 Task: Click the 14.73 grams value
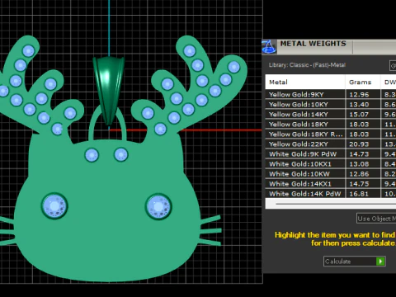pos(359,154)
